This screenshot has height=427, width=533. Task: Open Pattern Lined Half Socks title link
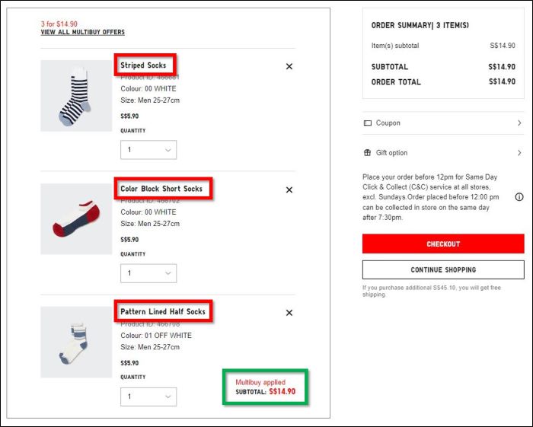163,311
